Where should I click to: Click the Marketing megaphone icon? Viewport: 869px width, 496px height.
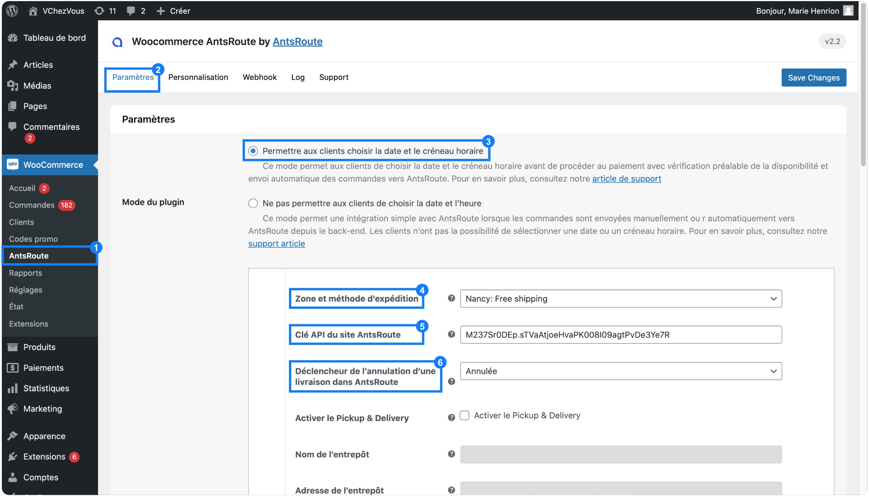[x=13, y=409]
